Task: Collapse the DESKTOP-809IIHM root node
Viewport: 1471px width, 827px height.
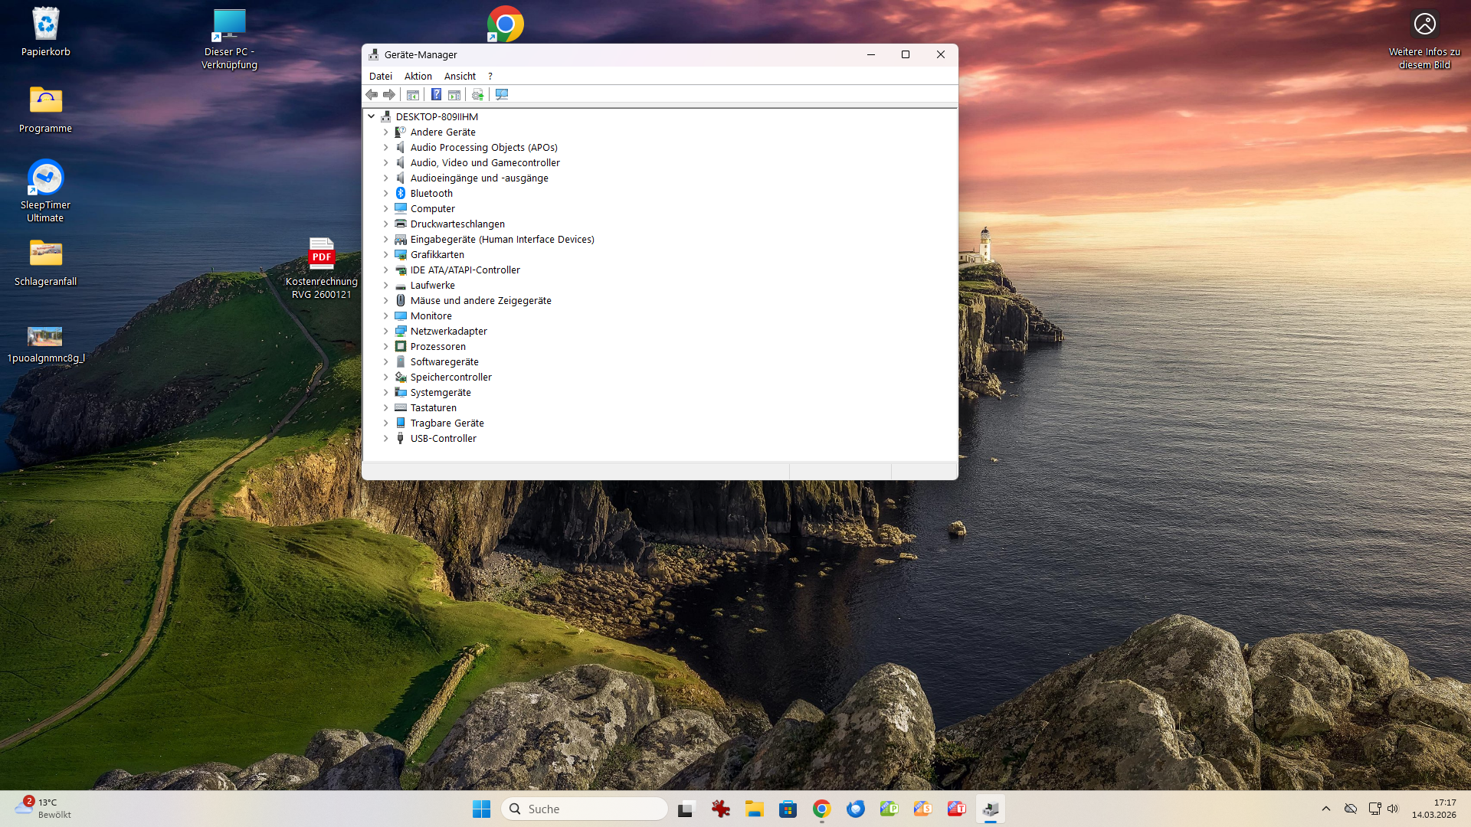Action: click(x=372, y=116)
